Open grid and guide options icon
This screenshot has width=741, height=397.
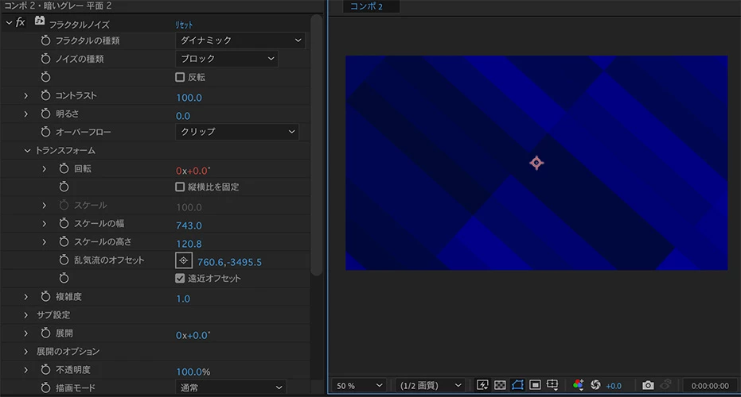(x=552, y=385)
